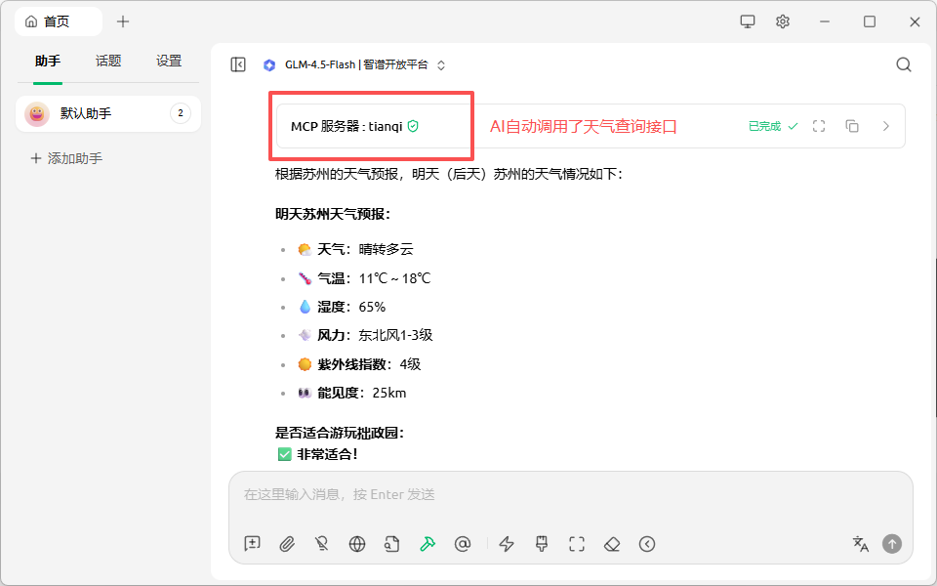The height and width of the screenshot is (586, 937).
Task: Switch to the 设置 tab
Action: [x=168, y=61]
